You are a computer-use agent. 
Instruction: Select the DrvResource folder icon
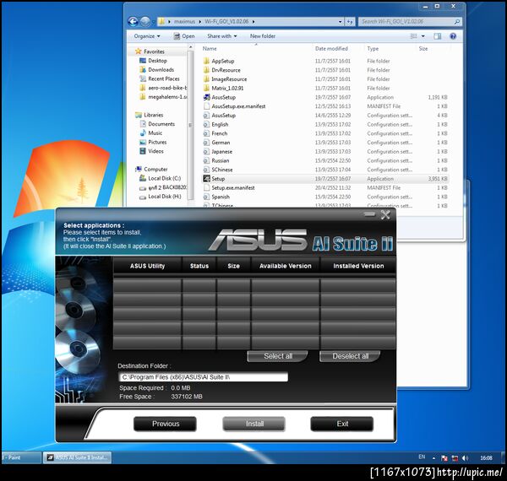(x=207, y=70)
